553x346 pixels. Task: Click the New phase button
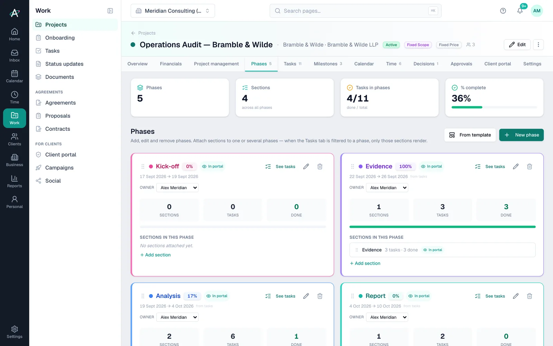521,135
